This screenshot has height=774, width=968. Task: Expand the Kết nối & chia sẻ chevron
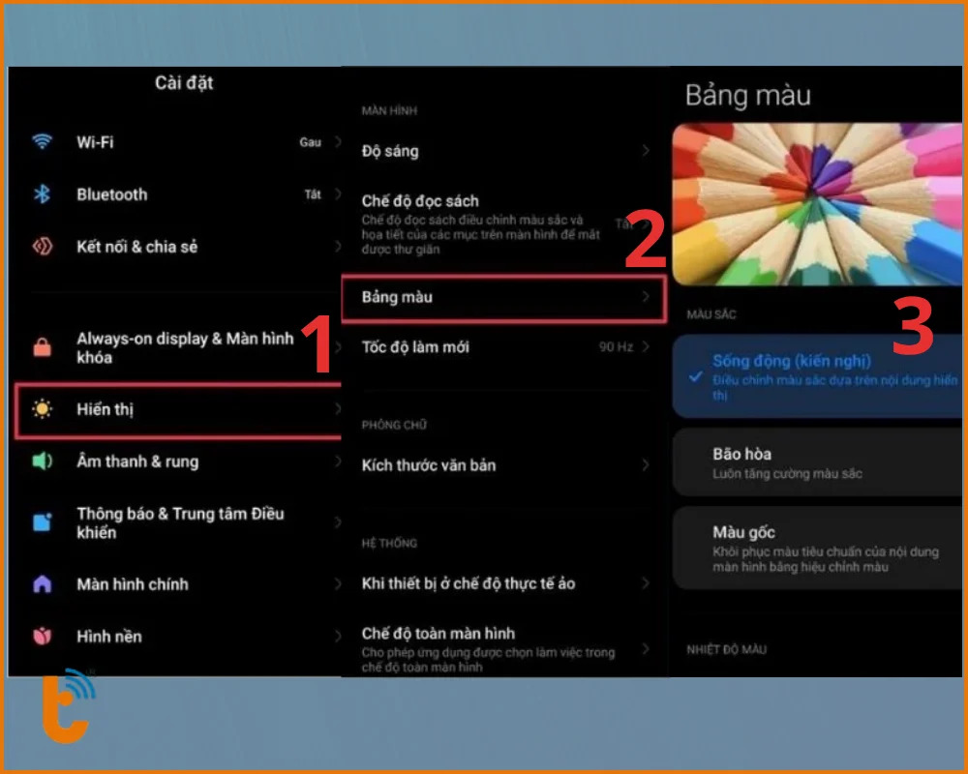click(338, 247)
